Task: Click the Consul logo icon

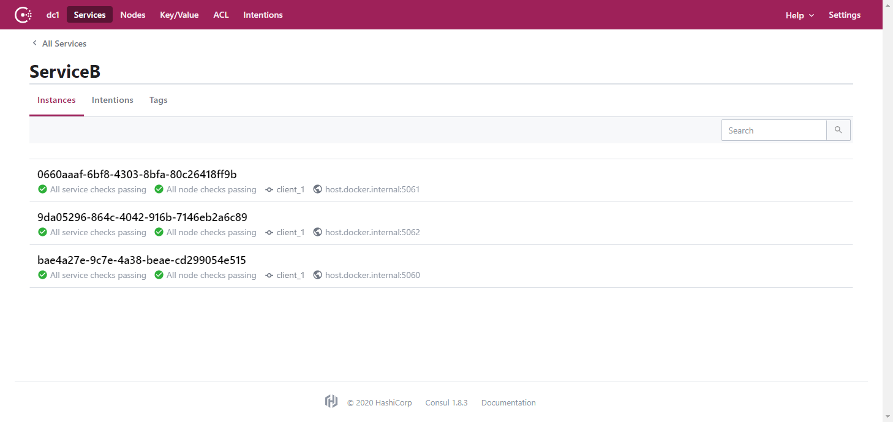Action: point(23,15)
